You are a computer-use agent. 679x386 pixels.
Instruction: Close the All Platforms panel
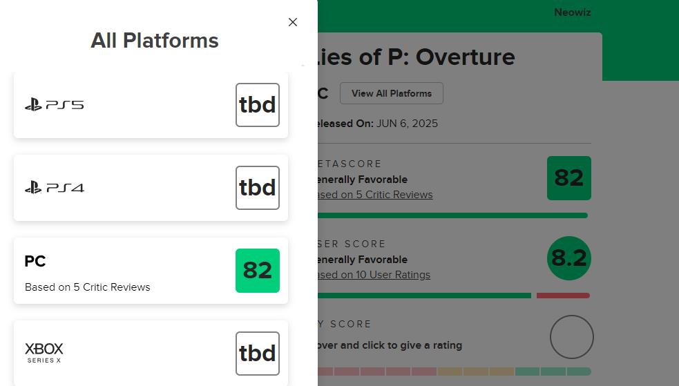point(293,22)
